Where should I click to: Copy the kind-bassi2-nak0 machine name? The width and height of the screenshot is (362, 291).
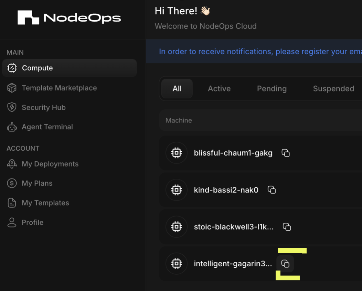pos(271,189)
